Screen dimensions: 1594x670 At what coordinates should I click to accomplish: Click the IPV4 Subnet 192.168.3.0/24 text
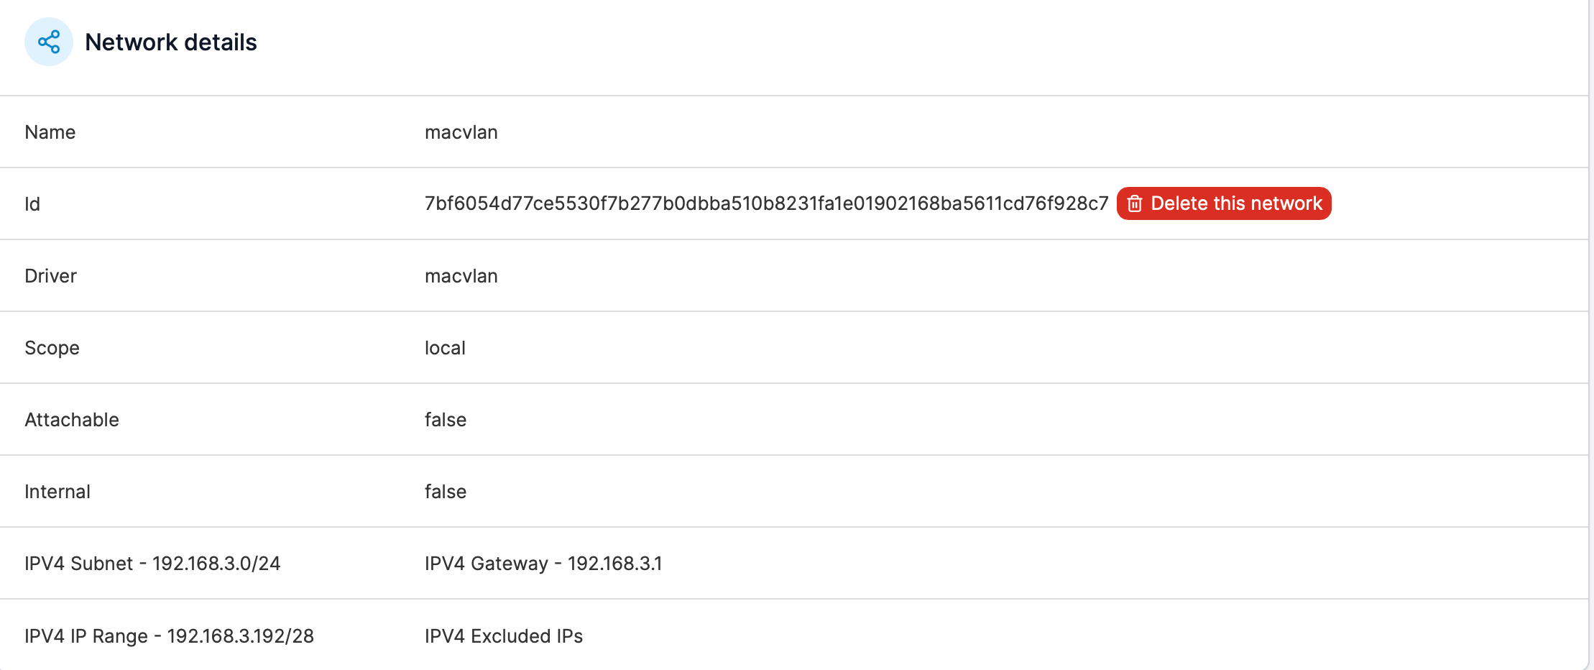152,564
